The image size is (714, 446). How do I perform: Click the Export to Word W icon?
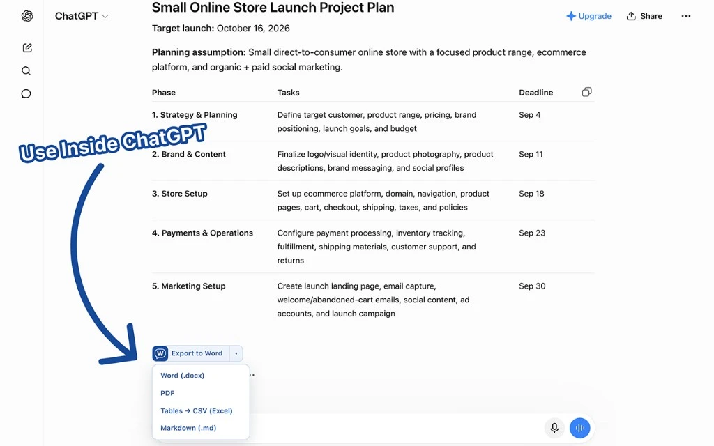pyautogui.click(x=160, y=353)
